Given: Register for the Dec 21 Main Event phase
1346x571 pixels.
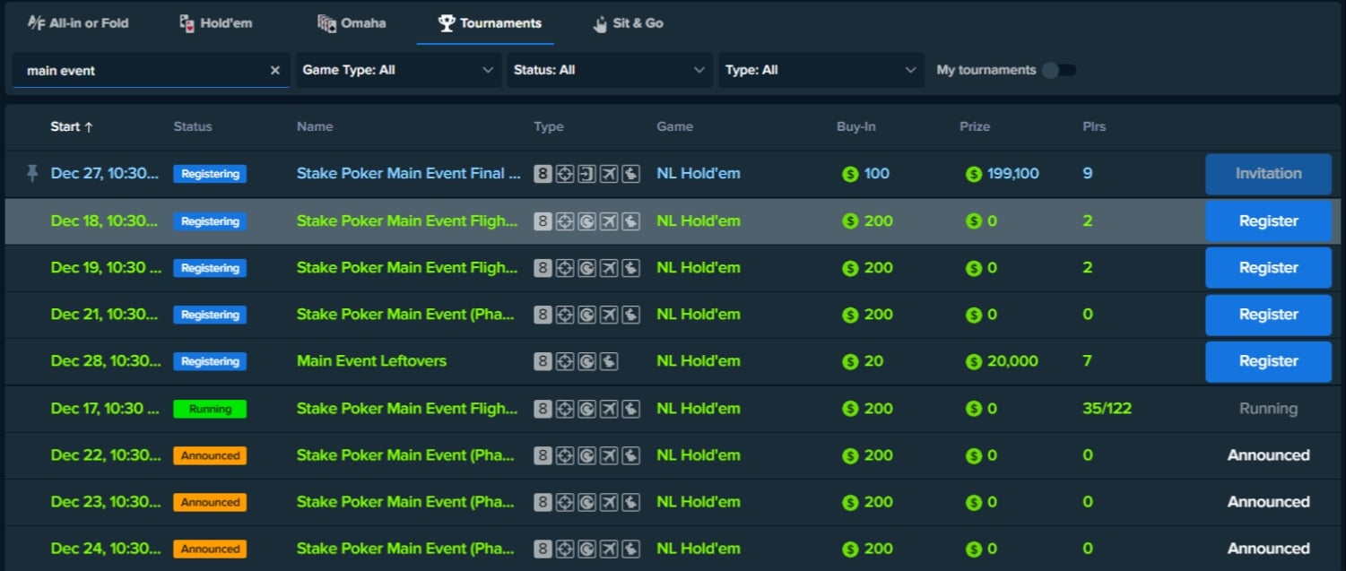Looking at the screenshot, I should tap(1268, 315).
